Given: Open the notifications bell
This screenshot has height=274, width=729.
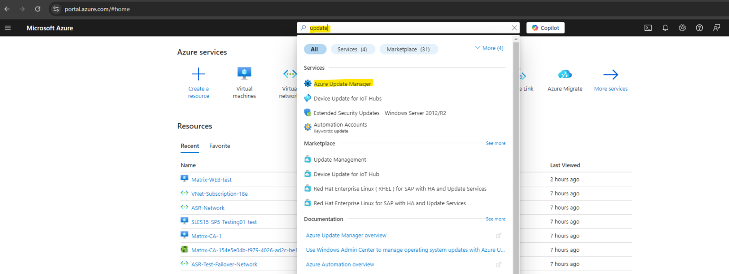Looking at the screenshot, I should click(665, 28).
